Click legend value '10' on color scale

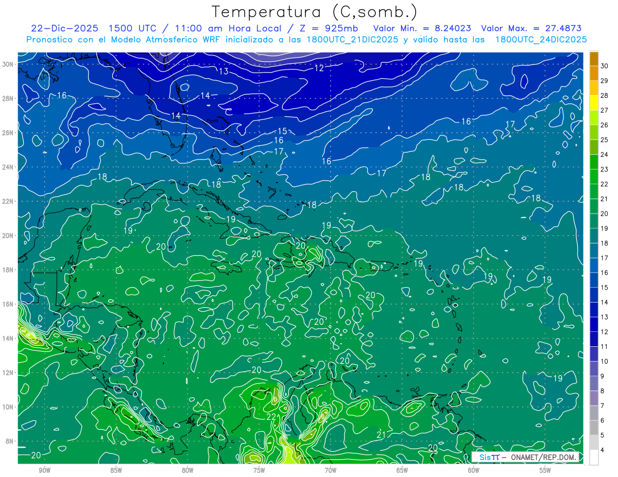pos(605,361)
